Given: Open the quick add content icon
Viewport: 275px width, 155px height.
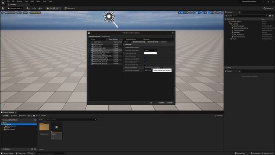Looking at the screenshot, I should [28, 8].
